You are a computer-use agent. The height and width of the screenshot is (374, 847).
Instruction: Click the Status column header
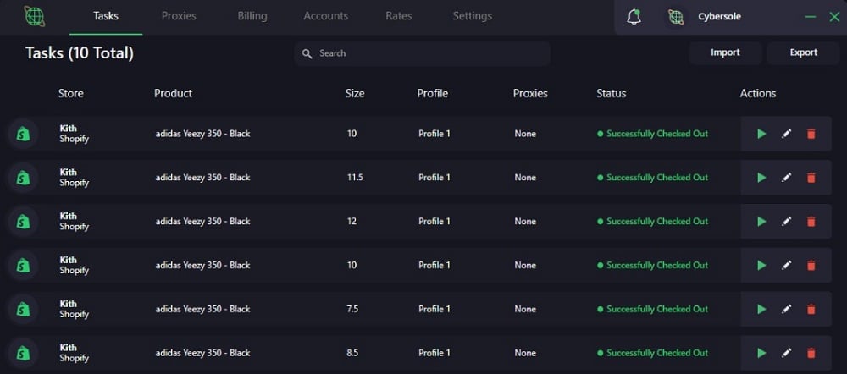[611, 93]
